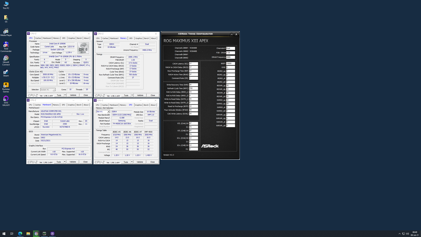The width and height of the screenshot is (421, 237).
Task: Open CPU tab in Mainboard CPU-Z window
Action: coord(31,105)
